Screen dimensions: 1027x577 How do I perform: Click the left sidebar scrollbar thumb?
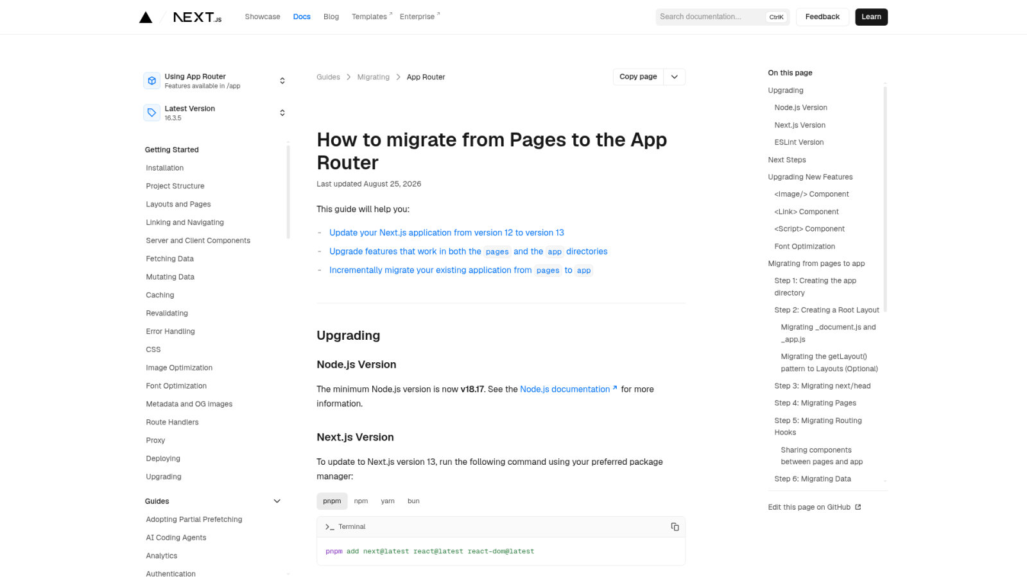(x=288, y=192)
